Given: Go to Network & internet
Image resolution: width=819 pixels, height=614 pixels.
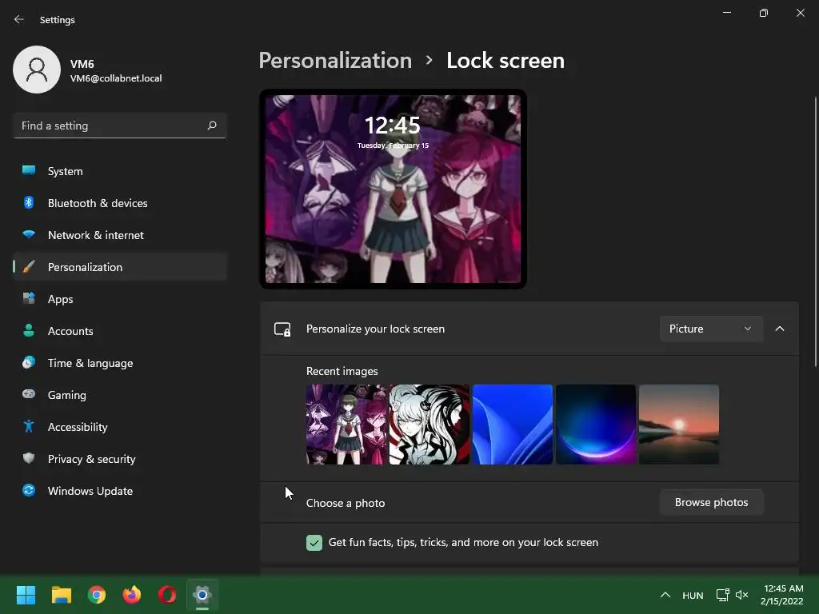Looking at the screenshot, I should 120,235.
